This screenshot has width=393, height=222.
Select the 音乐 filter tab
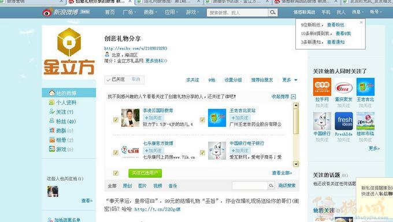pos(173,186)
